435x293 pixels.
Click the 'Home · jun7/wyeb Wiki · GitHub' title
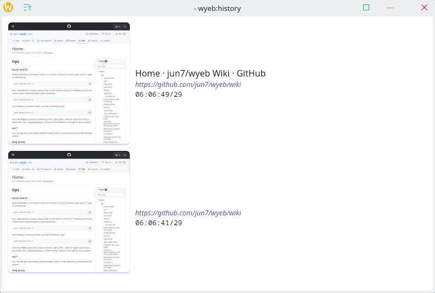click(200, 73)
